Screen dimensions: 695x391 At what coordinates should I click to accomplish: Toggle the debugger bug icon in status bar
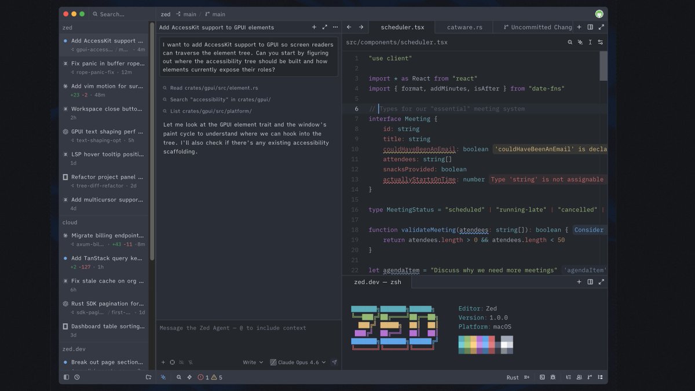click(x=553, y=377)
